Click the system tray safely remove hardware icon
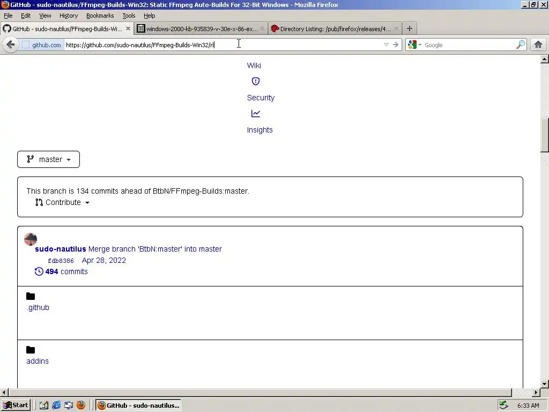Viewport: 549px width, 412px height. click(504, 405)
